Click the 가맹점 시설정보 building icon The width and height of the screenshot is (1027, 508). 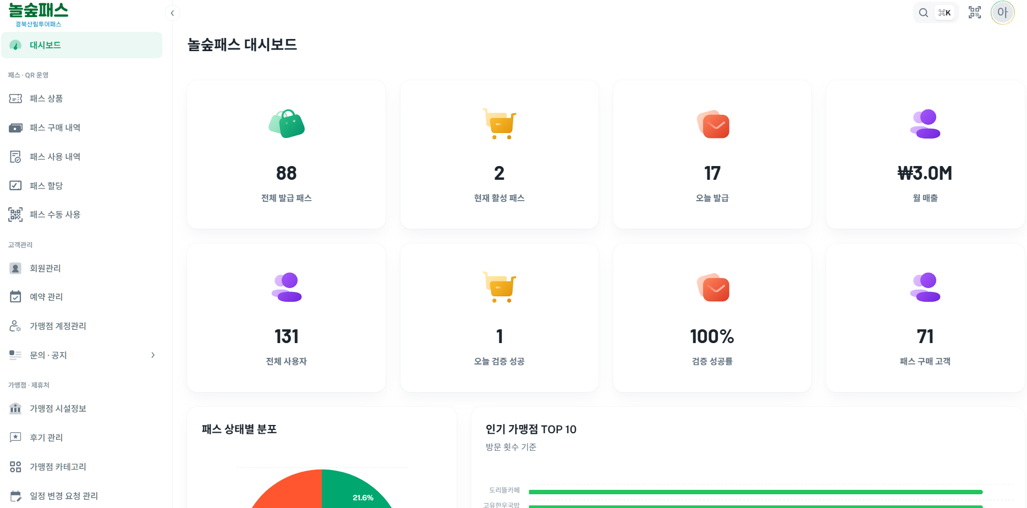click(x=15, y=408)
